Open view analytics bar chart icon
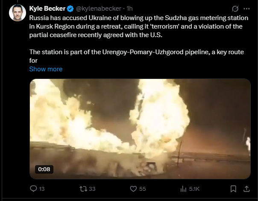Screen dimensions: 258x201 [183, 189]
